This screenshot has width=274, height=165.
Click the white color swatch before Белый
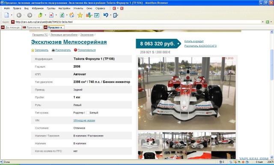pos(87,113)
